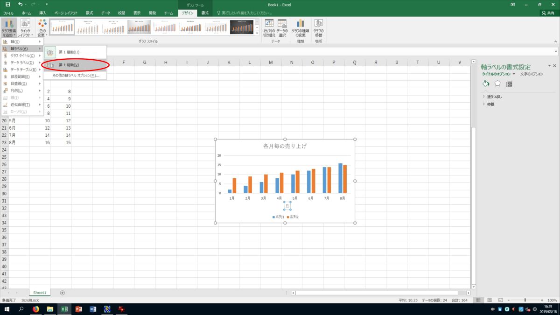Click the Word taskbar icon
The image size is (560, 315).
click(92, 309)
